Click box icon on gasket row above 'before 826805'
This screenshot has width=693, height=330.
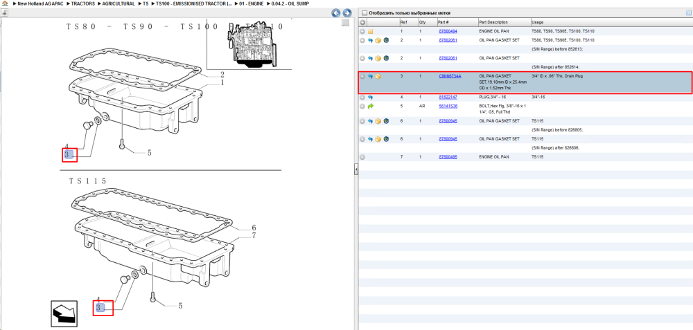point(378,121)
